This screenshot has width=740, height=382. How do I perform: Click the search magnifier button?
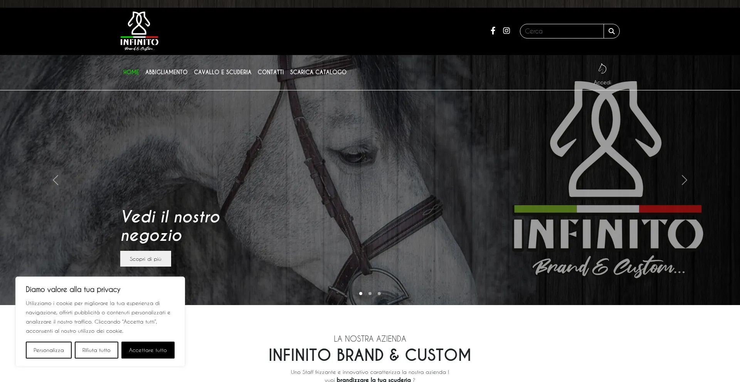pos(612,31)
